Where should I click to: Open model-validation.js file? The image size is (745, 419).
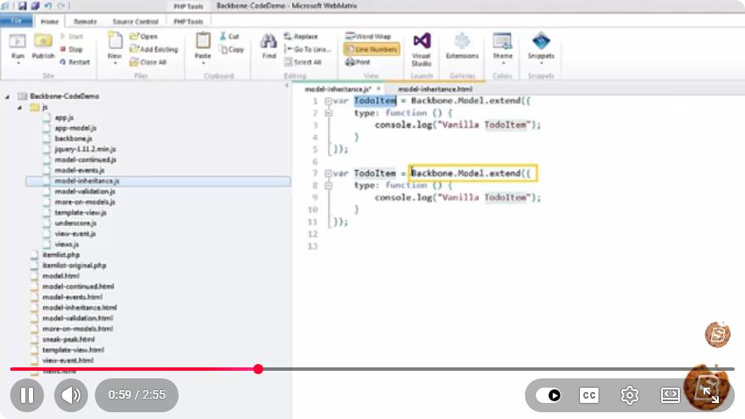[85, 191]
